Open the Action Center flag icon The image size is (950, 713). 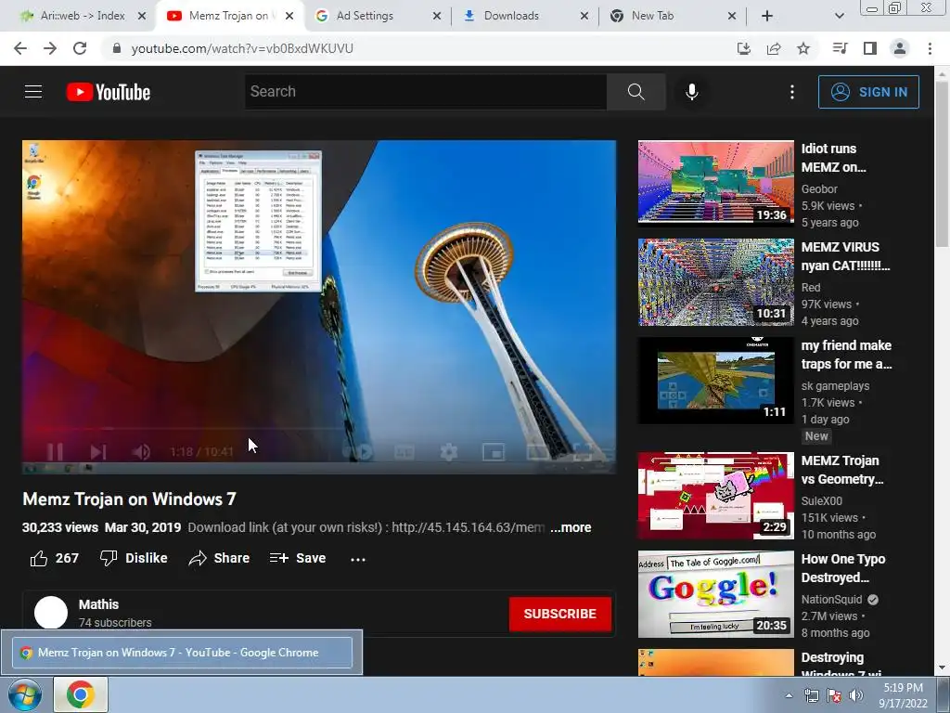[x=834, y=695]
